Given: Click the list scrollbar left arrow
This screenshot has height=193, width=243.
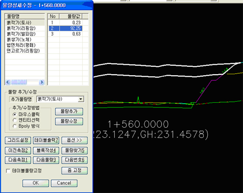Looking at the screenshot, I should click(8, 82).
